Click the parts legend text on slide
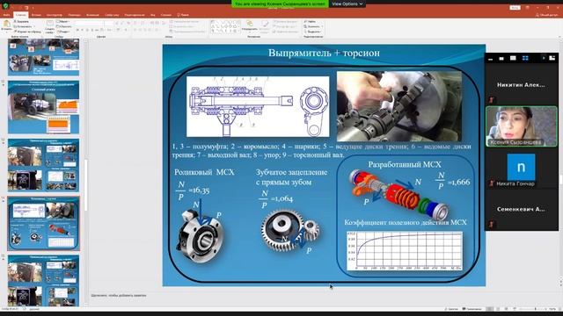563x316 pixels. pos(321,151)
